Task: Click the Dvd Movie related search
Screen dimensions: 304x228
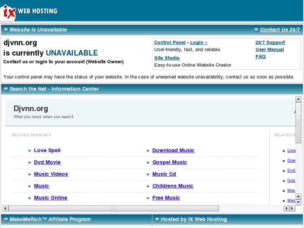Action: [x=47, y=162]
